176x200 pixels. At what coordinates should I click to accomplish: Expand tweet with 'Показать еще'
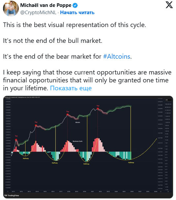coord(71,88)
